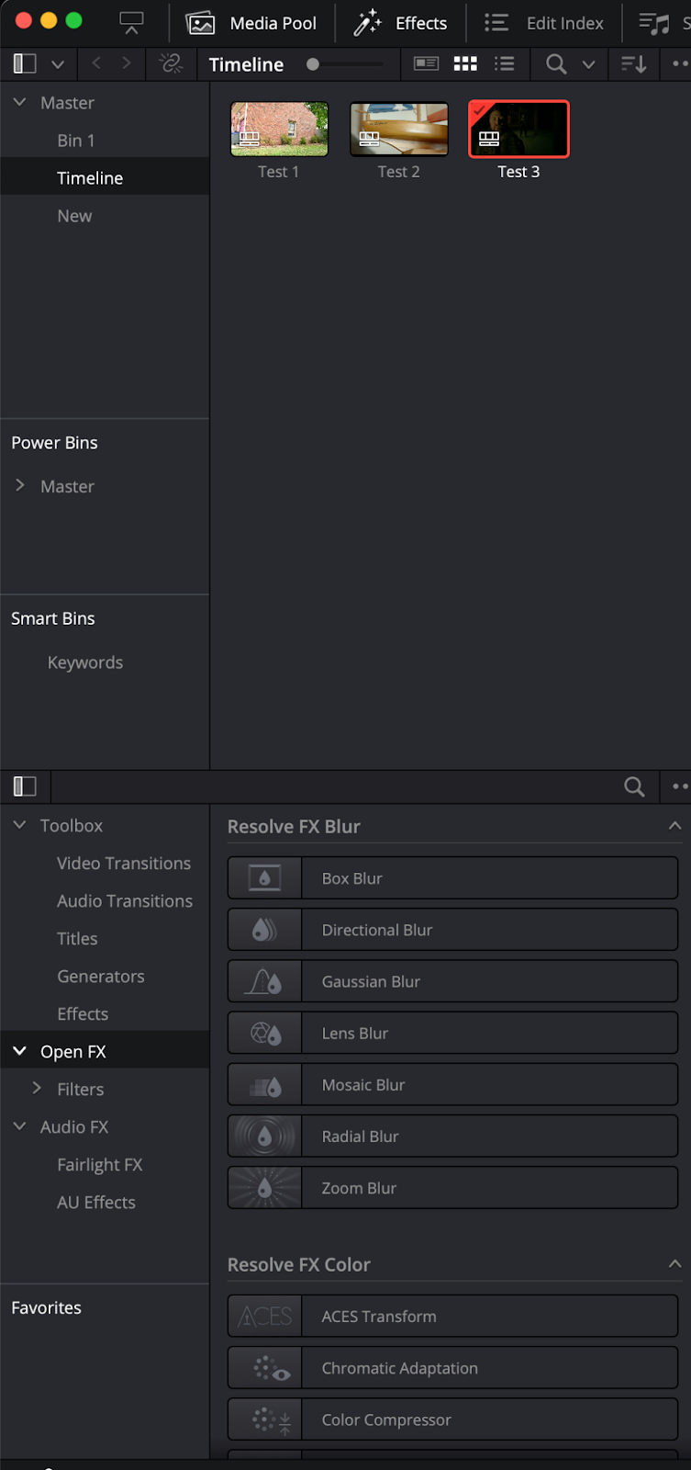The image size is (691, 1470).
Task: Open the search options dropdown arrow
Action: [588, 64]
